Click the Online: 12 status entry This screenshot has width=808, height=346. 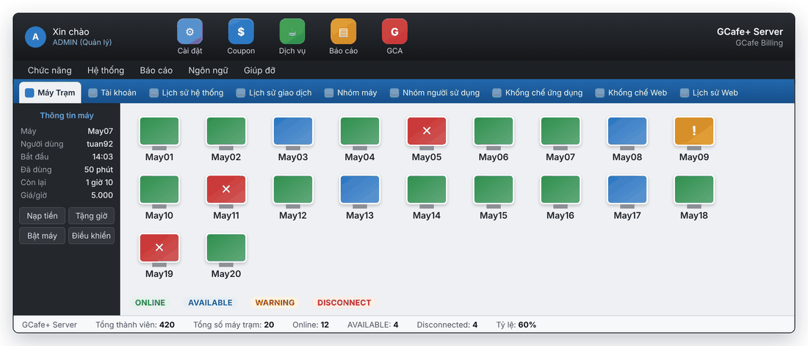(x=311, y=325)
